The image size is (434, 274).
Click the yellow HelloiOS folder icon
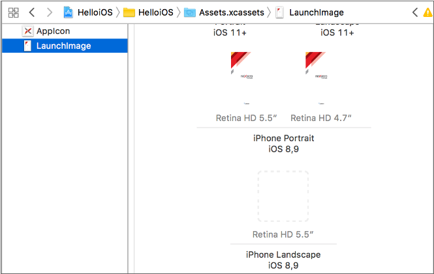(x=129, y=12)
